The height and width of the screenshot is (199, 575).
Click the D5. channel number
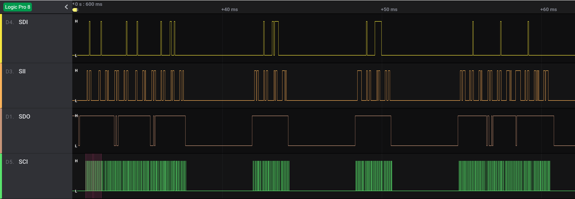(x=9, y=162)
